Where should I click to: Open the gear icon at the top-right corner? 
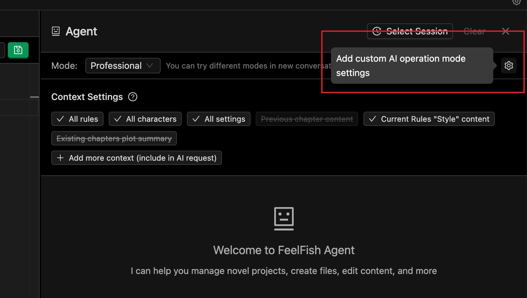(516, 2)
